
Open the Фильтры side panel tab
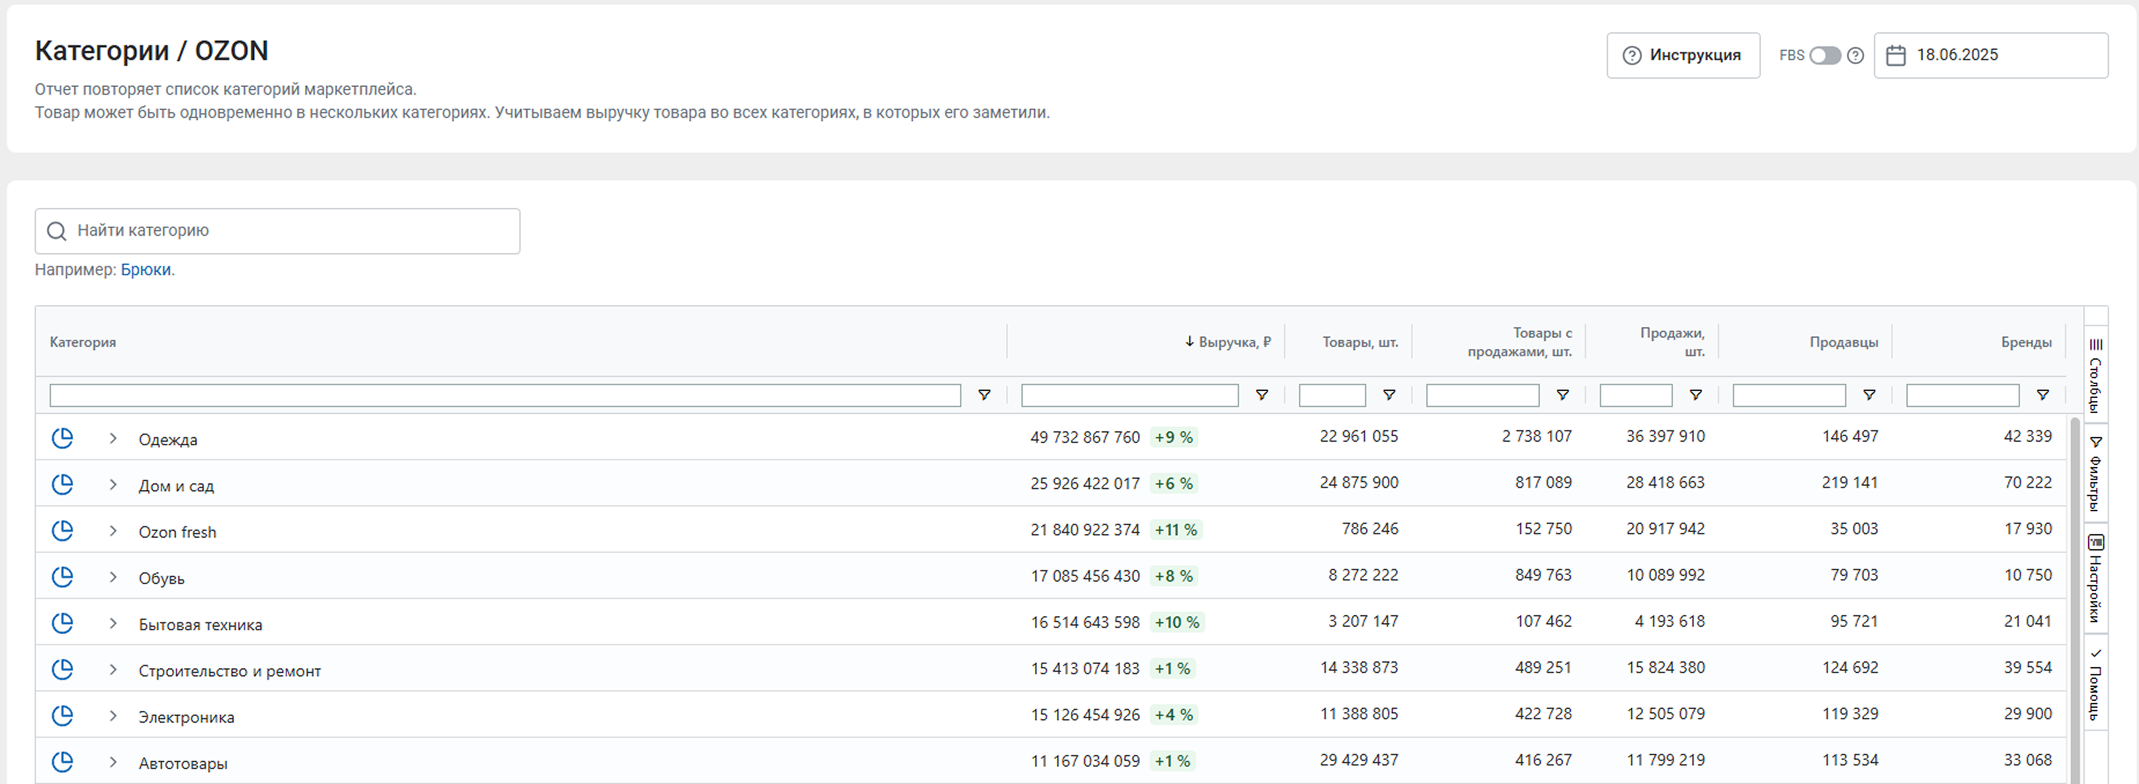coord(2095,473)
